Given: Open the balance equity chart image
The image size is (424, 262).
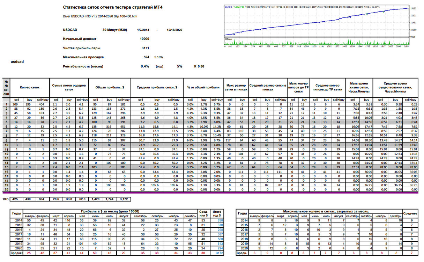Looking at the screenshot, I should (321, 26).
